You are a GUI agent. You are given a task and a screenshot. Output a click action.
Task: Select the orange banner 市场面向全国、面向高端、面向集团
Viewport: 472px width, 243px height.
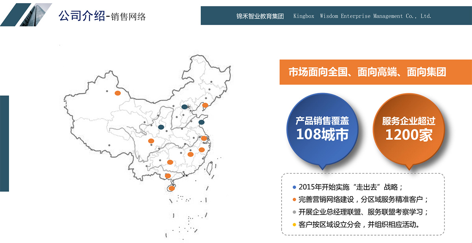click(376, 72)
